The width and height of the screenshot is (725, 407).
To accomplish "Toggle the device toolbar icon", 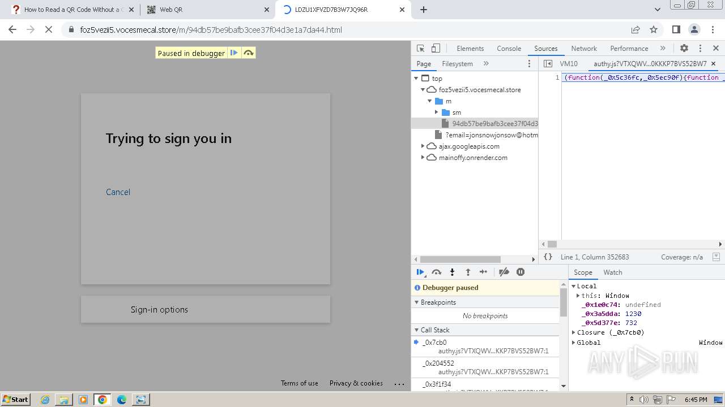I will point(436,49).
